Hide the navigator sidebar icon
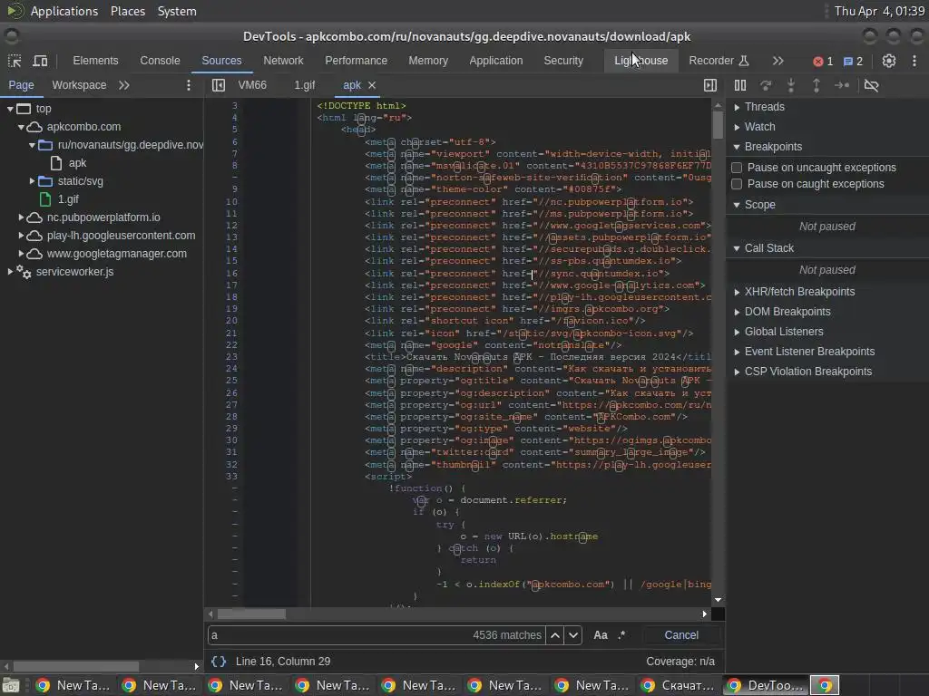This screenshot has height=696, width=929. click(x=218, y=85)
